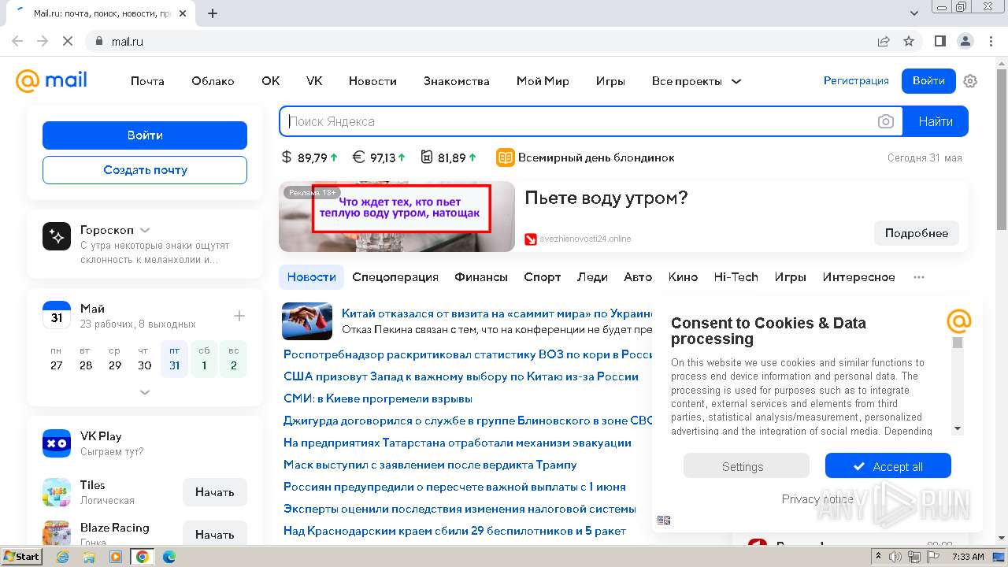Open file explorer folder in taskbar
1008x567 pixels.
(x=89, y=557)
